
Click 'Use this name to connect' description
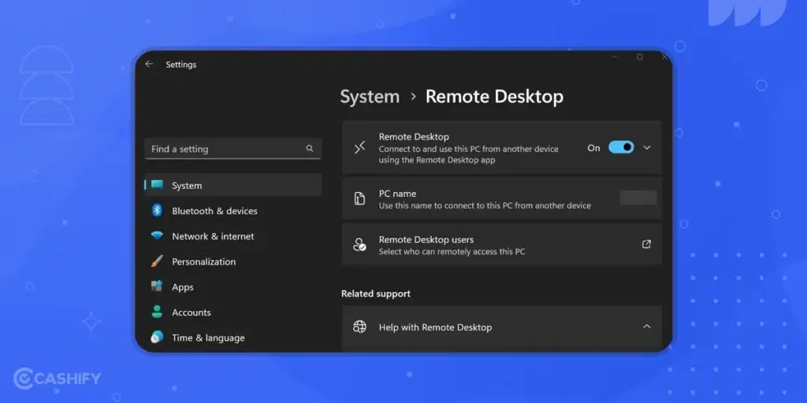[x=485, y=205]
